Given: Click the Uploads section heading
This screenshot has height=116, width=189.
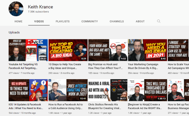Looking at the screenshot, I should pos(14,32).
